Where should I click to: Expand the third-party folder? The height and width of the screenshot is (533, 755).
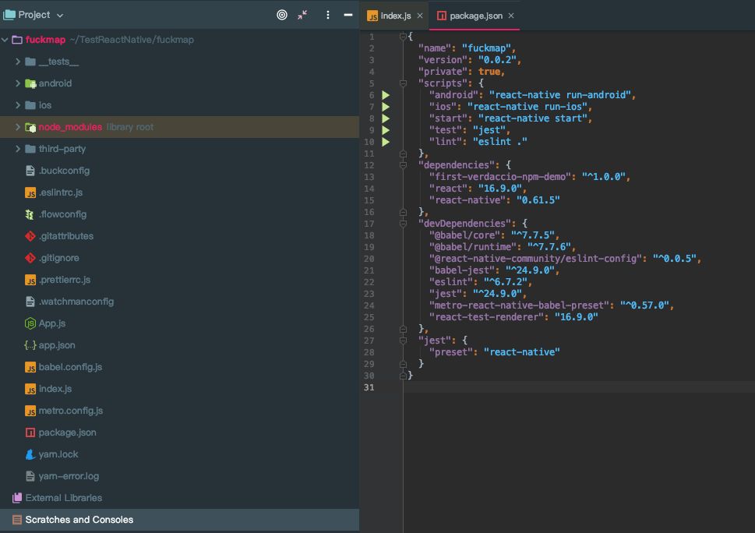point(18,149)
